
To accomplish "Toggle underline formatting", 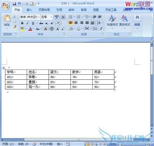I will pos(33,23).
